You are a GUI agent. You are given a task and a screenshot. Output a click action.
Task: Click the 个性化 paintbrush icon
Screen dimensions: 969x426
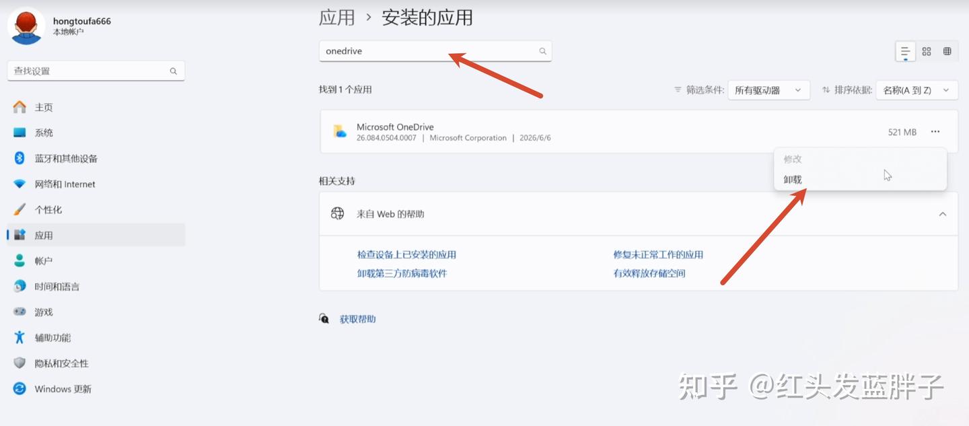point(20,209)
